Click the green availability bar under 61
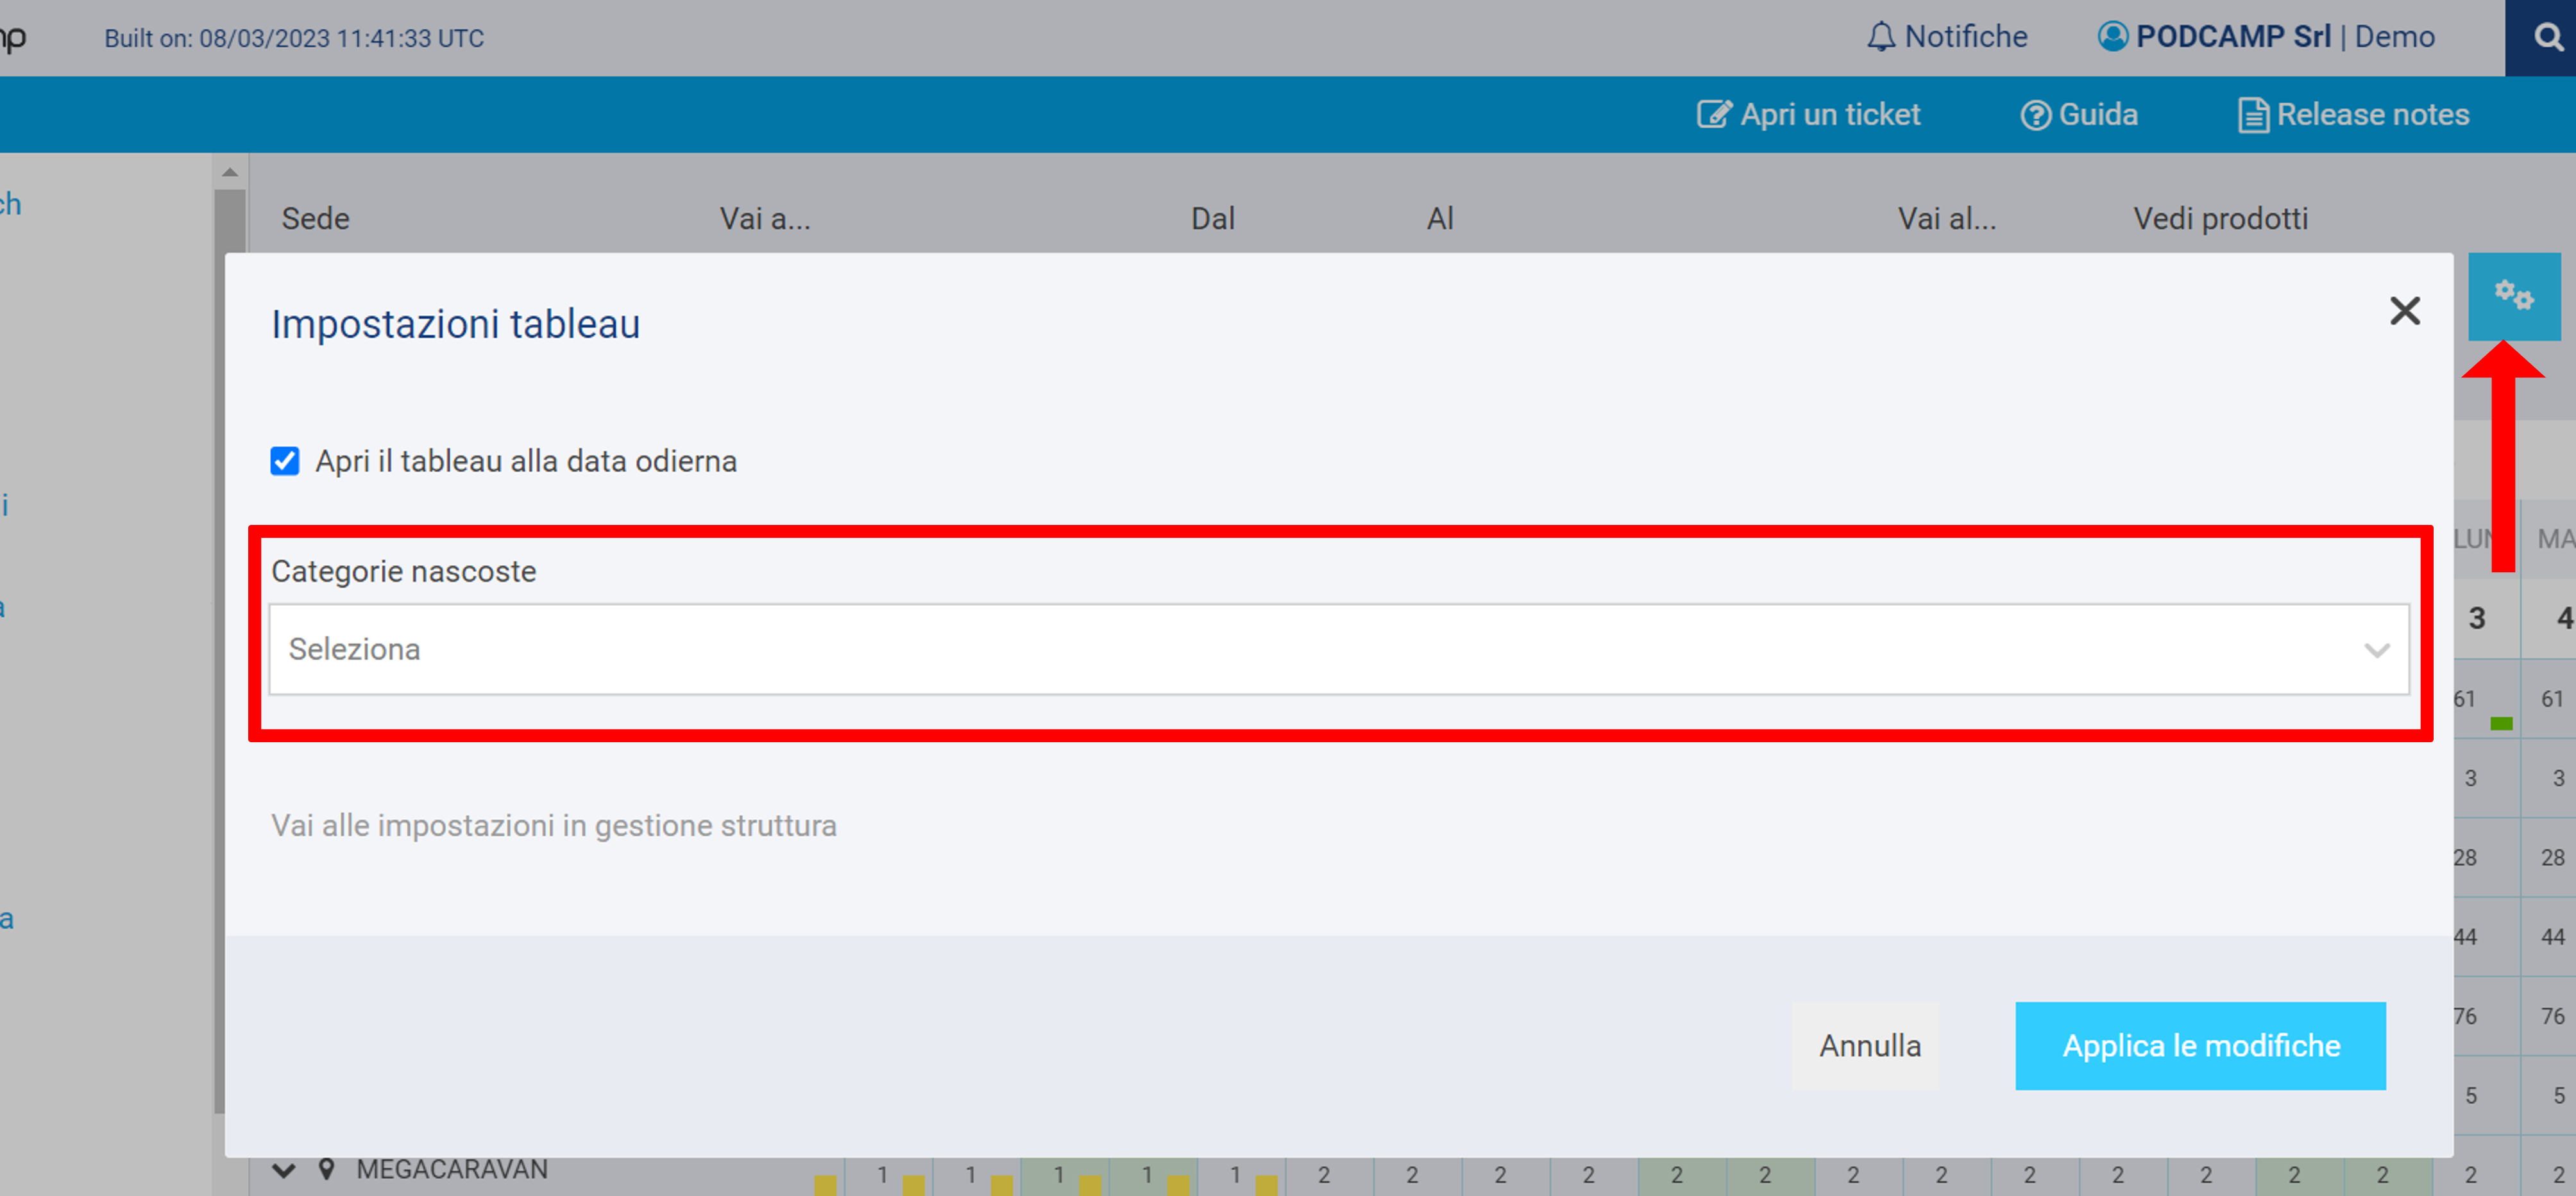The image size is (2576, 1196). pyautogui.click(x=2501, y=724)
